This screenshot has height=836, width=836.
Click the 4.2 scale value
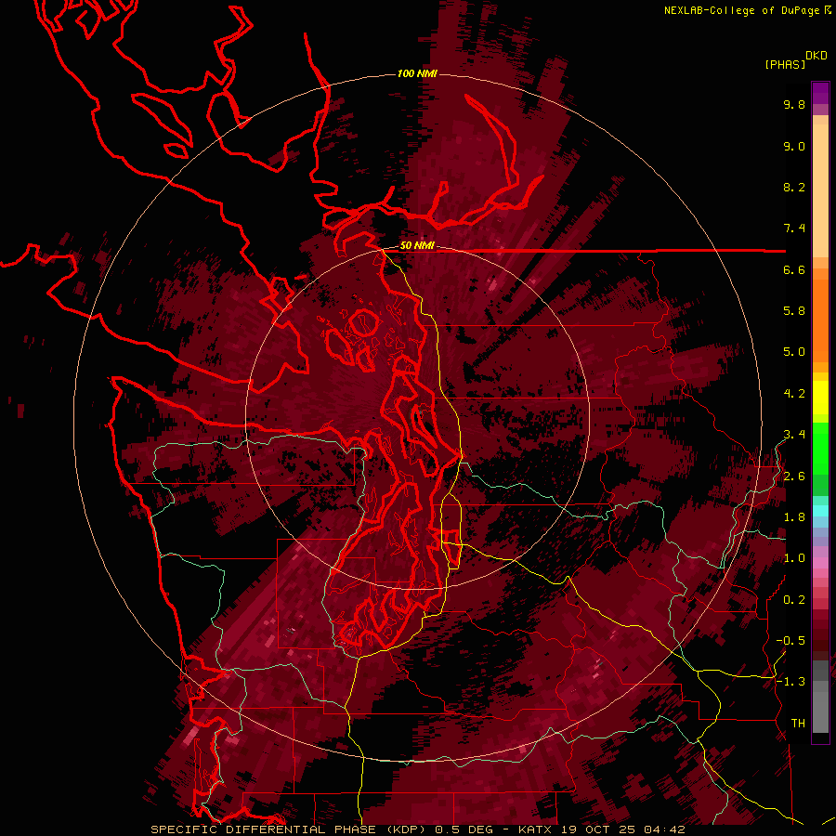(x=794, y=394)
